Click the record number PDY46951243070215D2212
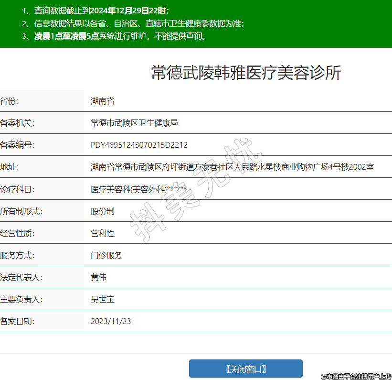Image resolution: width=392 pixels, height=380 pixels. 139,145
